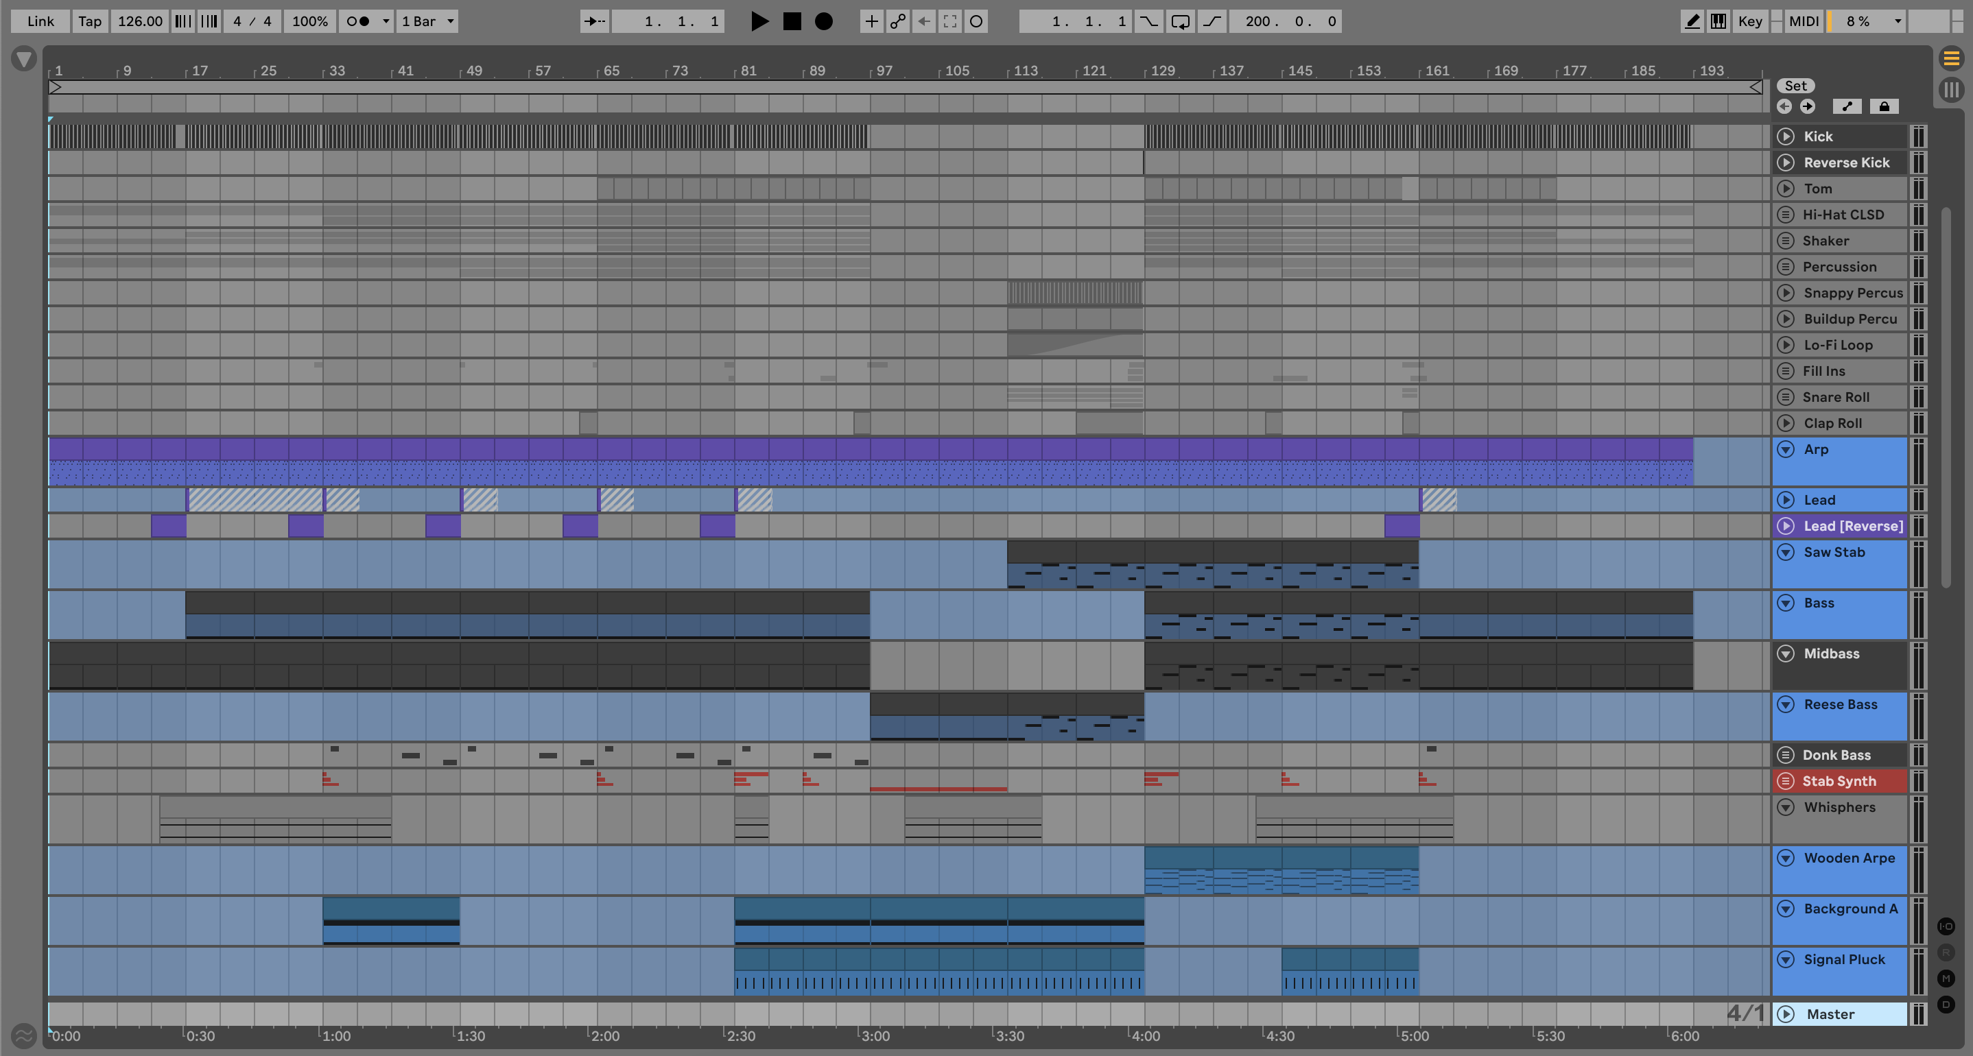Toggle the Follow playback arrow button

(594, 21)
